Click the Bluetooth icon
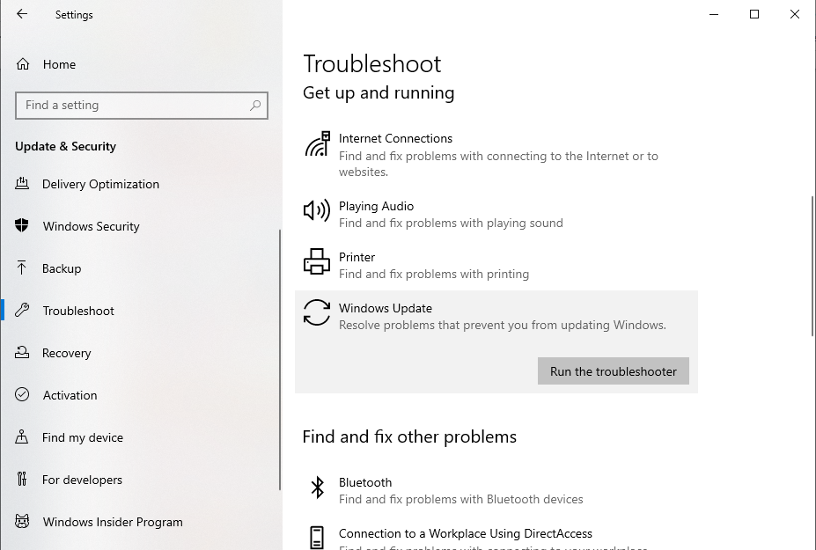 [317, 488]
